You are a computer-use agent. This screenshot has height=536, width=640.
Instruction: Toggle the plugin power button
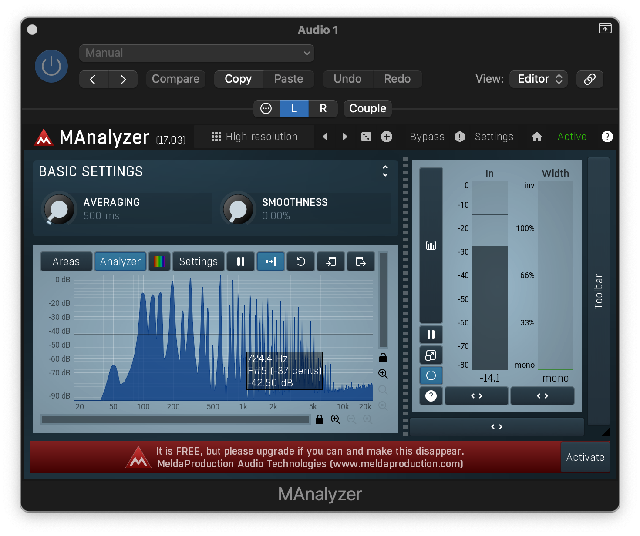(51, 66)
